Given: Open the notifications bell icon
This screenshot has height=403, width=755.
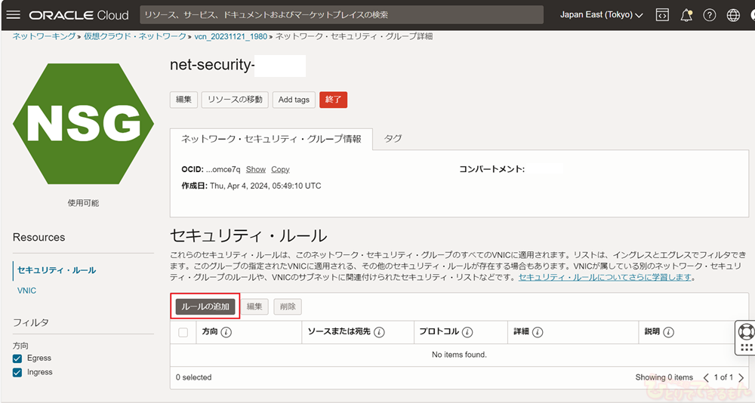Looking at the screenshot, I should click(x=686, y=15).
